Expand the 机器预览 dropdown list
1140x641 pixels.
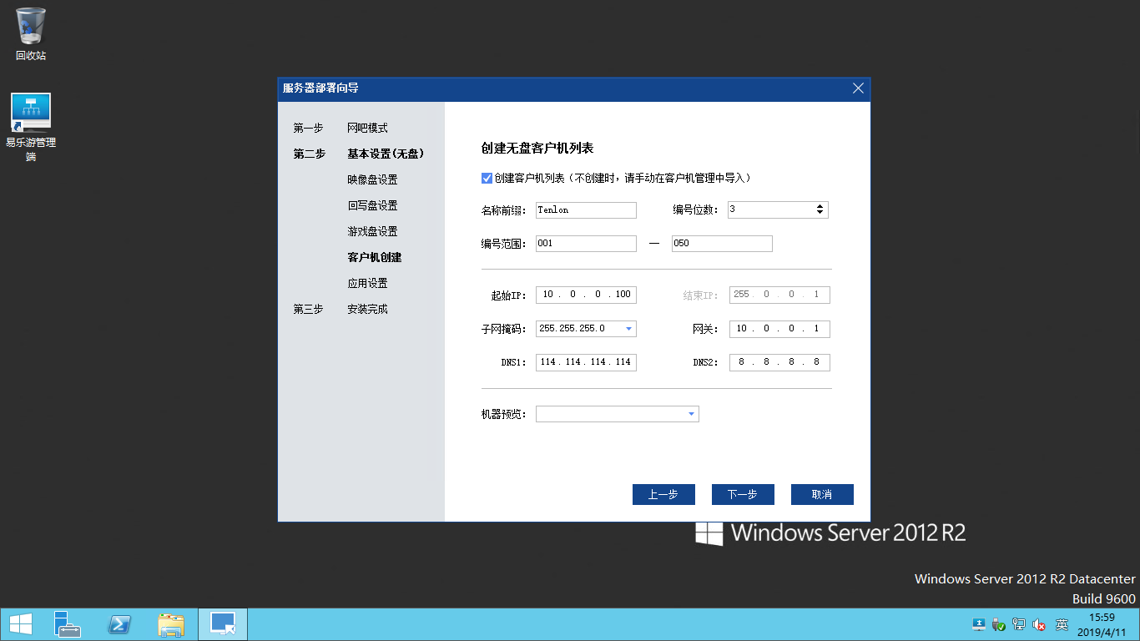692,414
